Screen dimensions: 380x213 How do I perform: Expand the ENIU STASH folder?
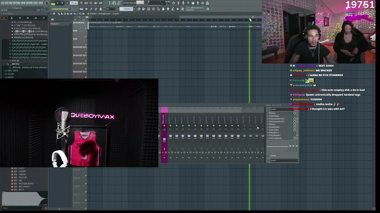pyautogui.click(x=12, y=71)
